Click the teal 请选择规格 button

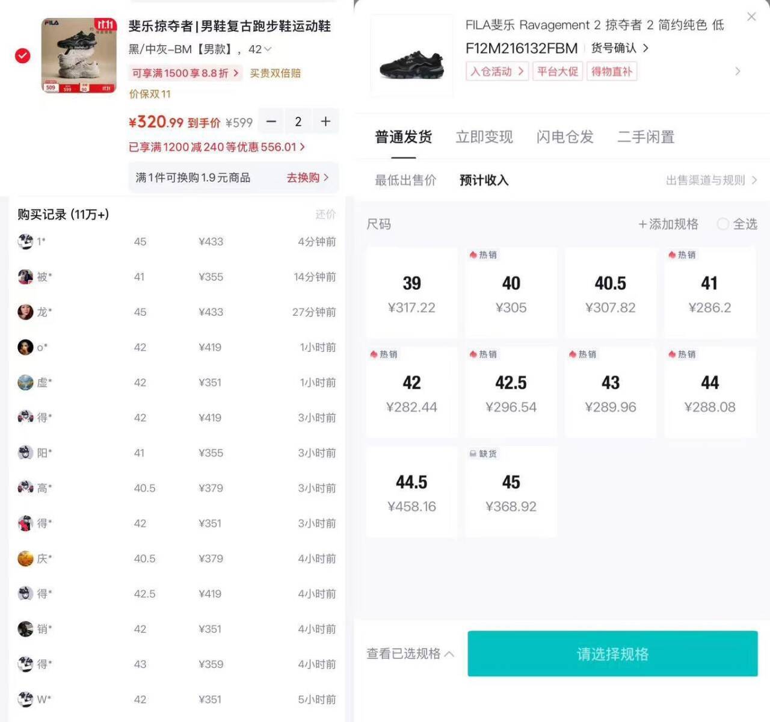click(612, 653)
